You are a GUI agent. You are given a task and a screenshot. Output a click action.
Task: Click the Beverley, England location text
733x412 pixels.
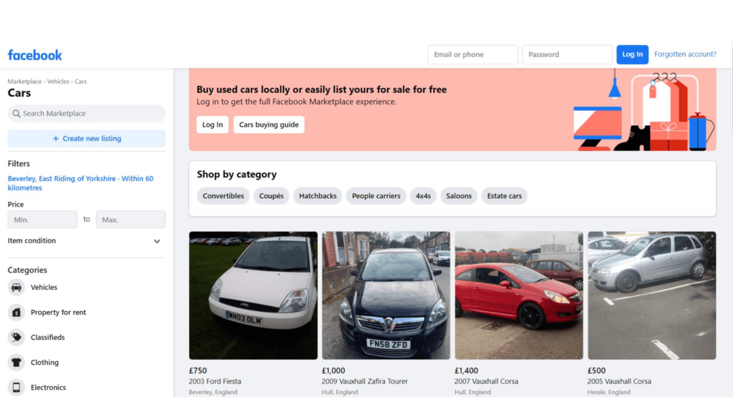(x=213, y=393)
